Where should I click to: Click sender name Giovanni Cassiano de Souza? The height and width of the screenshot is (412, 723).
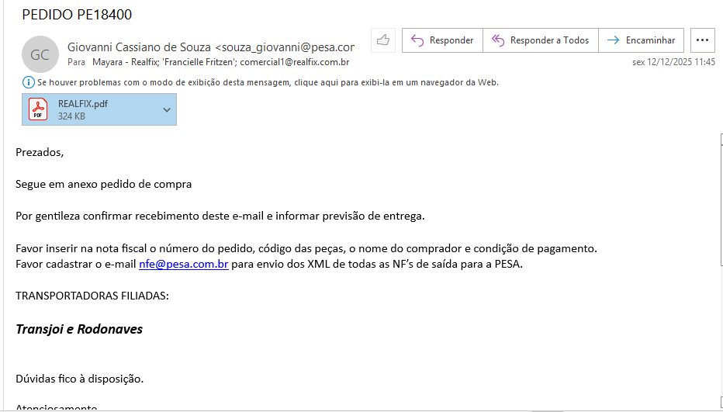[140, 47]
